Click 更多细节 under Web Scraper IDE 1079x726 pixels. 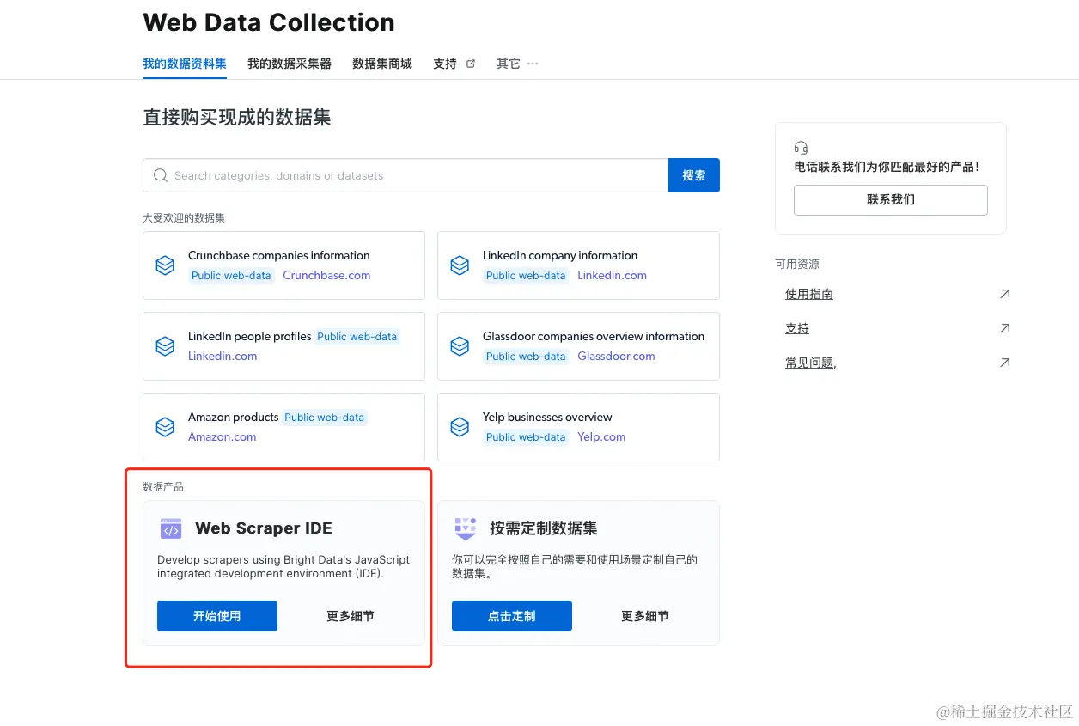[351, 616]
